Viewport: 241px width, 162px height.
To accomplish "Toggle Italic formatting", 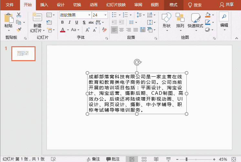I will (69, 22).
